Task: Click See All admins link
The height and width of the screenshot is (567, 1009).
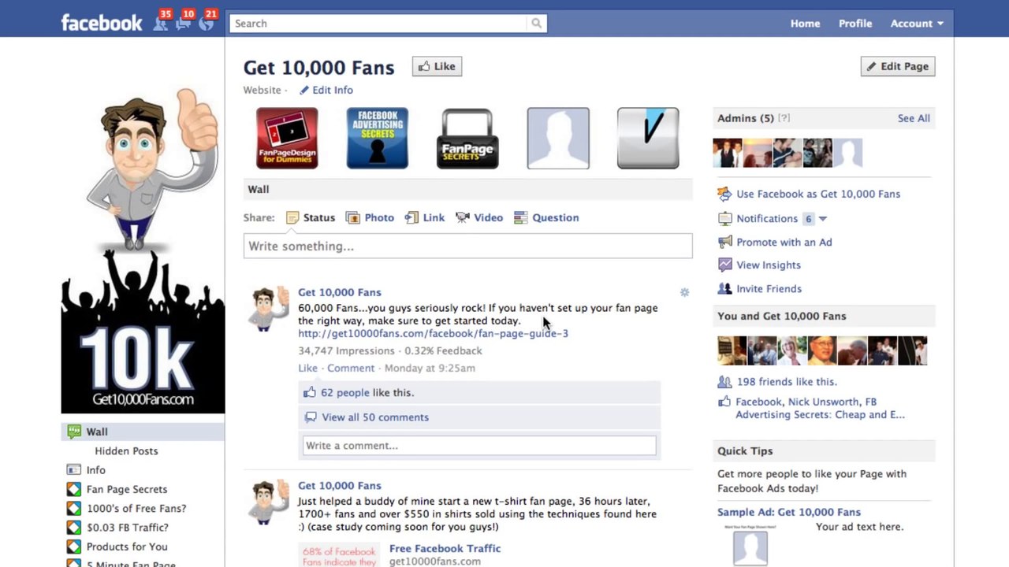Action: (914, 118)
